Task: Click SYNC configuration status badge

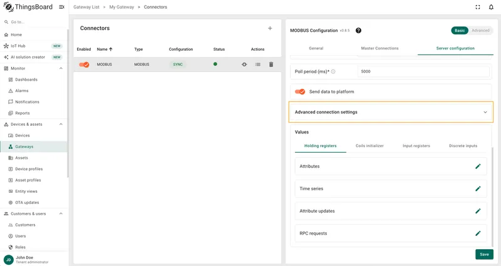Action: 178,64
